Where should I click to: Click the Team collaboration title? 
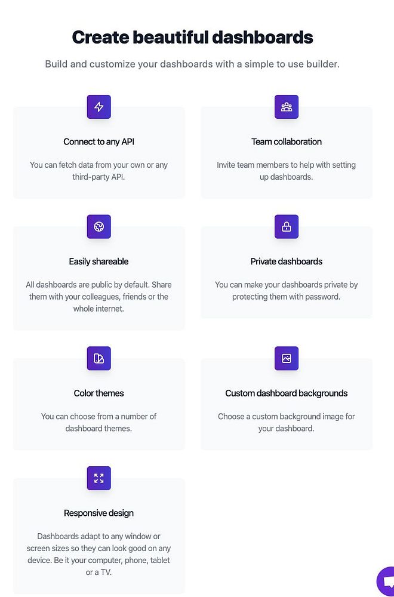click(287, 142)
